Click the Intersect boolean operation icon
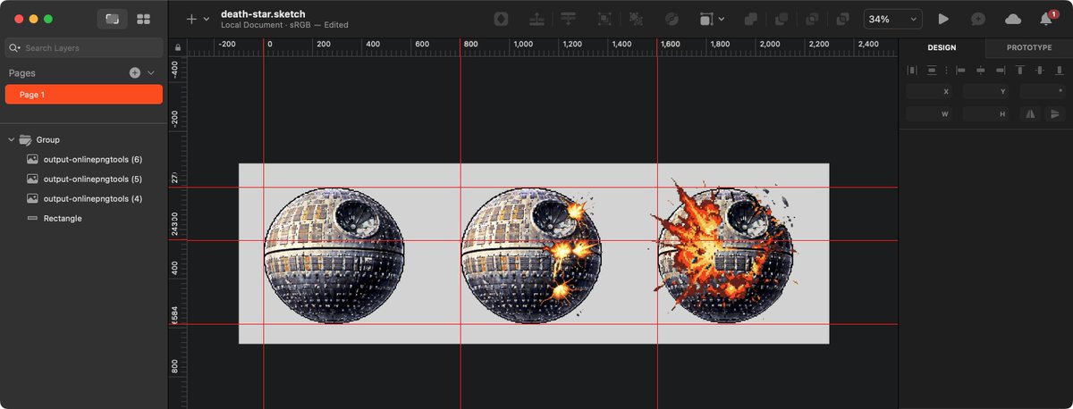Screen dimensions: 1073x409 tap(812, 19)
